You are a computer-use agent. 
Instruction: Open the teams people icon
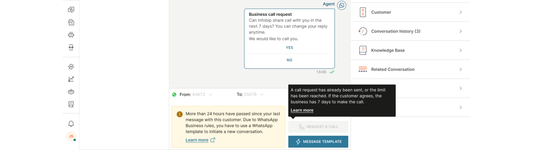(71, 92)
